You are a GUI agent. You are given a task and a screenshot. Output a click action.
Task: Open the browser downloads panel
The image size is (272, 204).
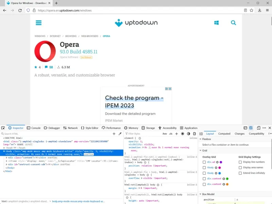pos(259,11)
